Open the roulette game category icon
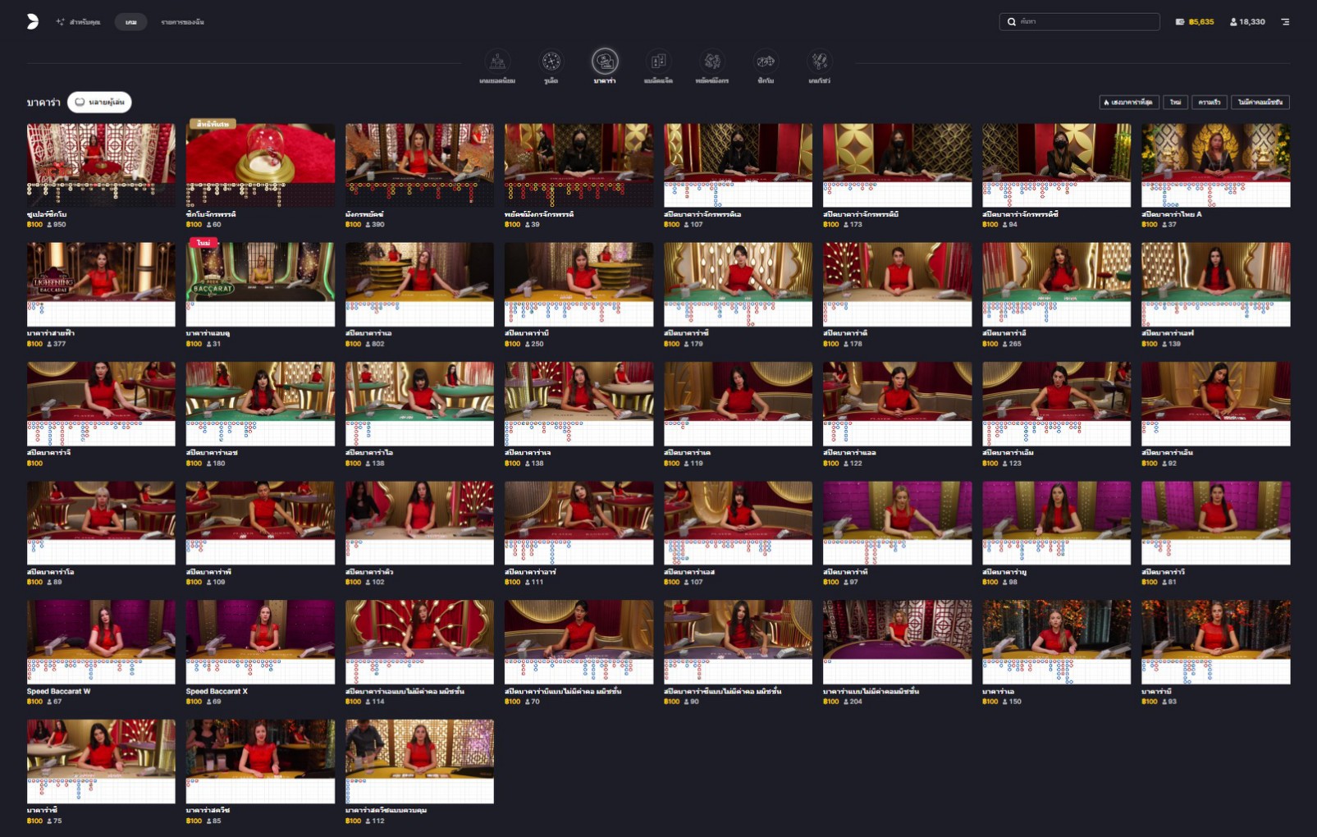Screen dimensions: 1317x837 coord(551,62)
